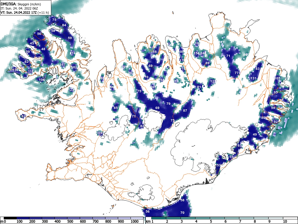Click the '131' visibility value
The image size is (298, 224).
(253, 78)
